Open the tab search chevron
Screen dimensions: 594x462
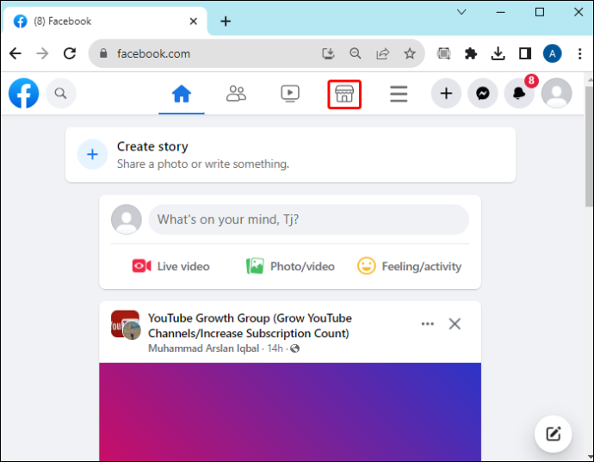(x=461, y=12)
